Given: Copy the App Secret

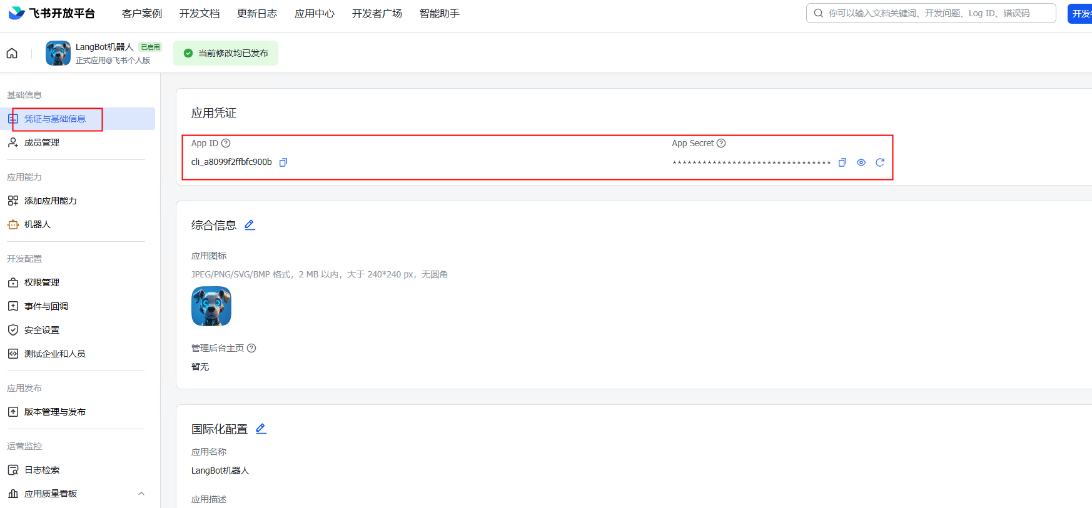Looking at the screenshot, I should [842, 162].
